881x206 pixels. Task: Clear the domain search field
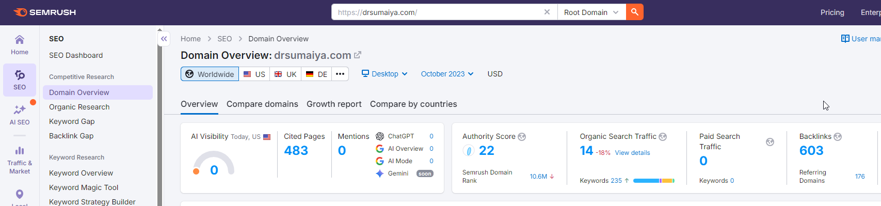[547, 12]
